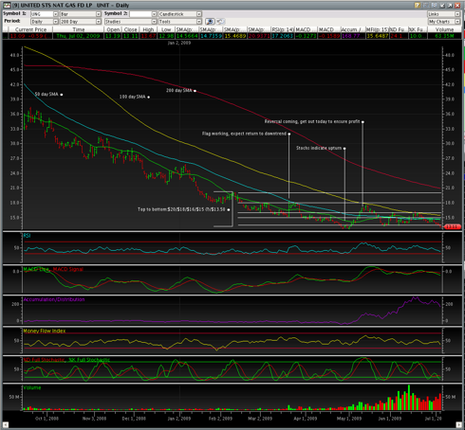Click the chart window icon in title bar
The height and width of the screenshot is (430, 465).
(7, 6)
